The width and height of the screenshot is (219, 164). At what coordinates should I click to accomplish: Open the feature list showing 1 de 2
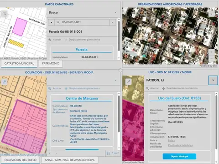point(113,153)
